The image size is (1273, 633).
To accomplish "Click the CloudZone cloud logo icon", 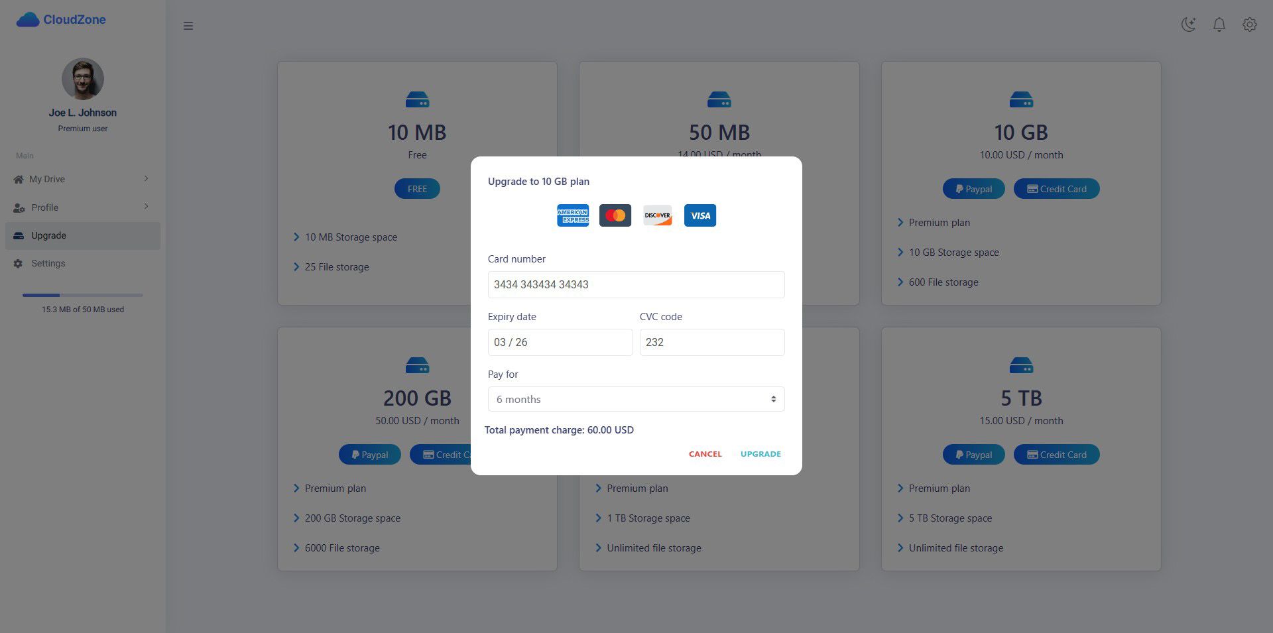I will coord(28,20).
